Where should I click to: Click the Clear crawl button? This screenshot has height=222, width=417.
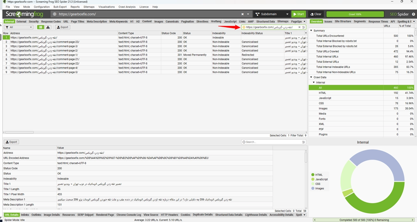(316, 14)
